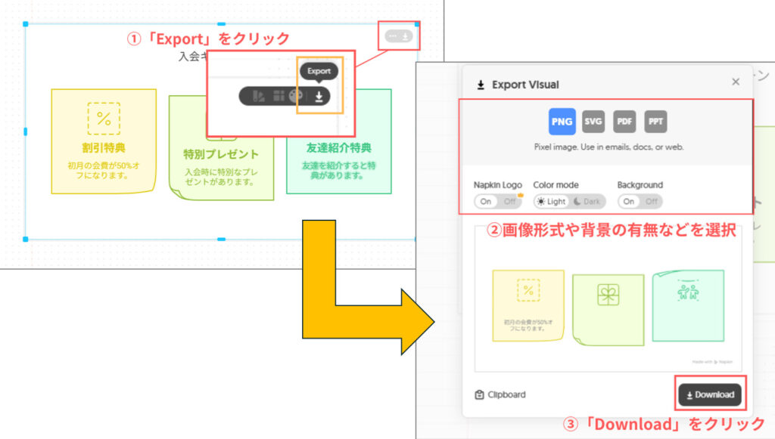The image size is (775, 439).
Task: Click the gift icon card in the preview
Action: [608, 310]
